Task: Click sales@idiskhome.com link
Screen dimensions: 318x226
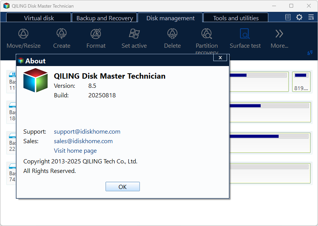Action: [83, 141]
